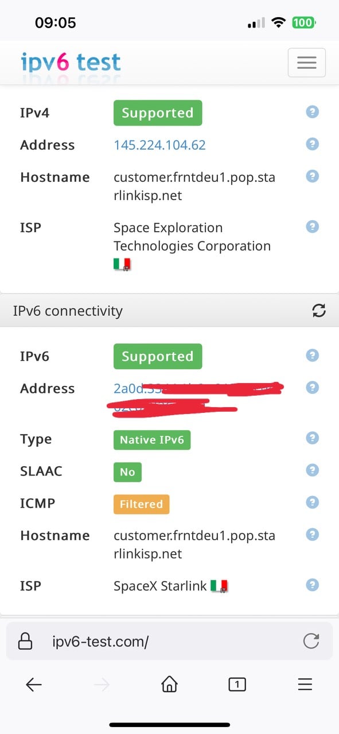Open the 145.224.104.62 address link
The height and width of the screenshot is (734, 339).
click(x=159, y=145)
